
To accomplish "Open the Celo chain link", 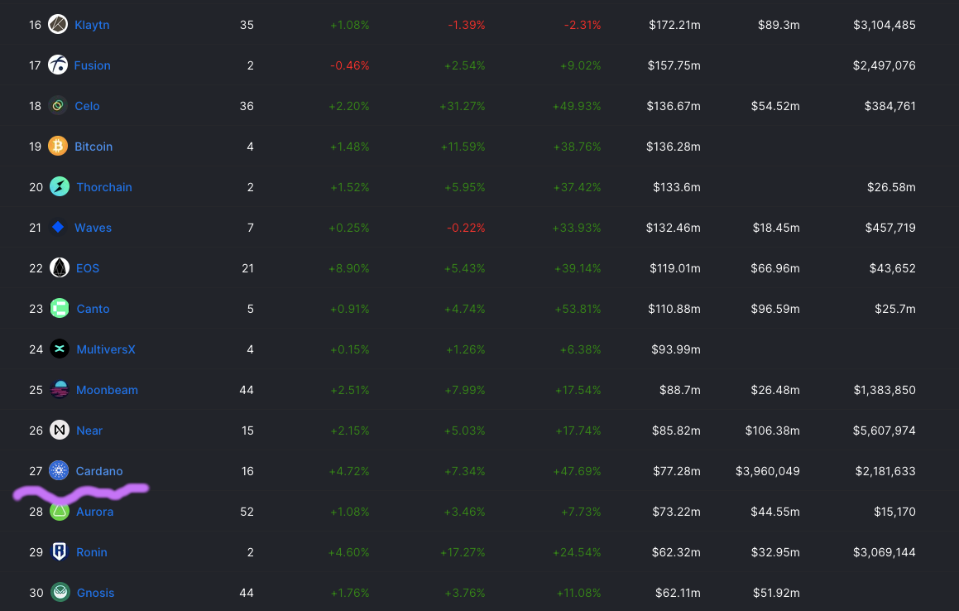I will (87, 106).
